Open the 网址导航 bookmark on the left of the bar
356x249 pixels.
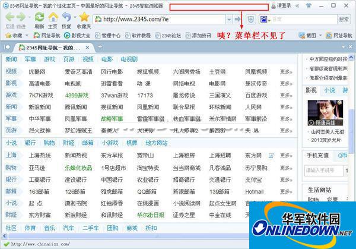(x=47, y=35)
